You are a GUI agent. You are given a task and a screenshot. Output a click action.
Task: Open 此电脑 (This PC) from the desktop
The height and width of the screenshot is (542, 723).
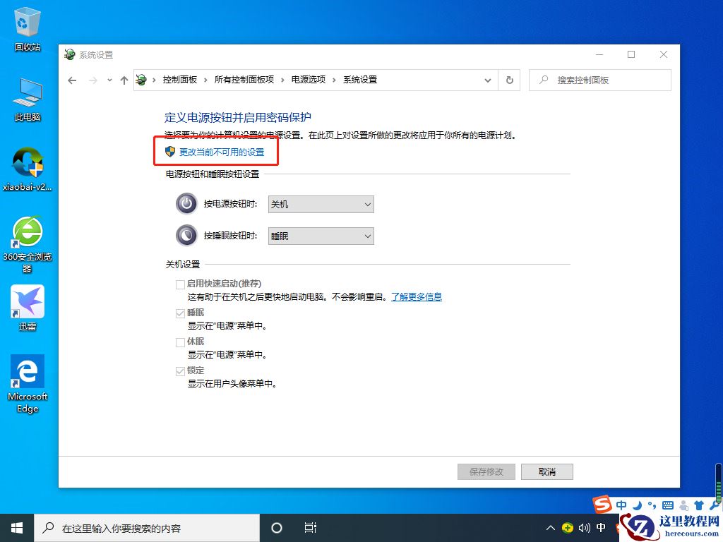(27, 95)
